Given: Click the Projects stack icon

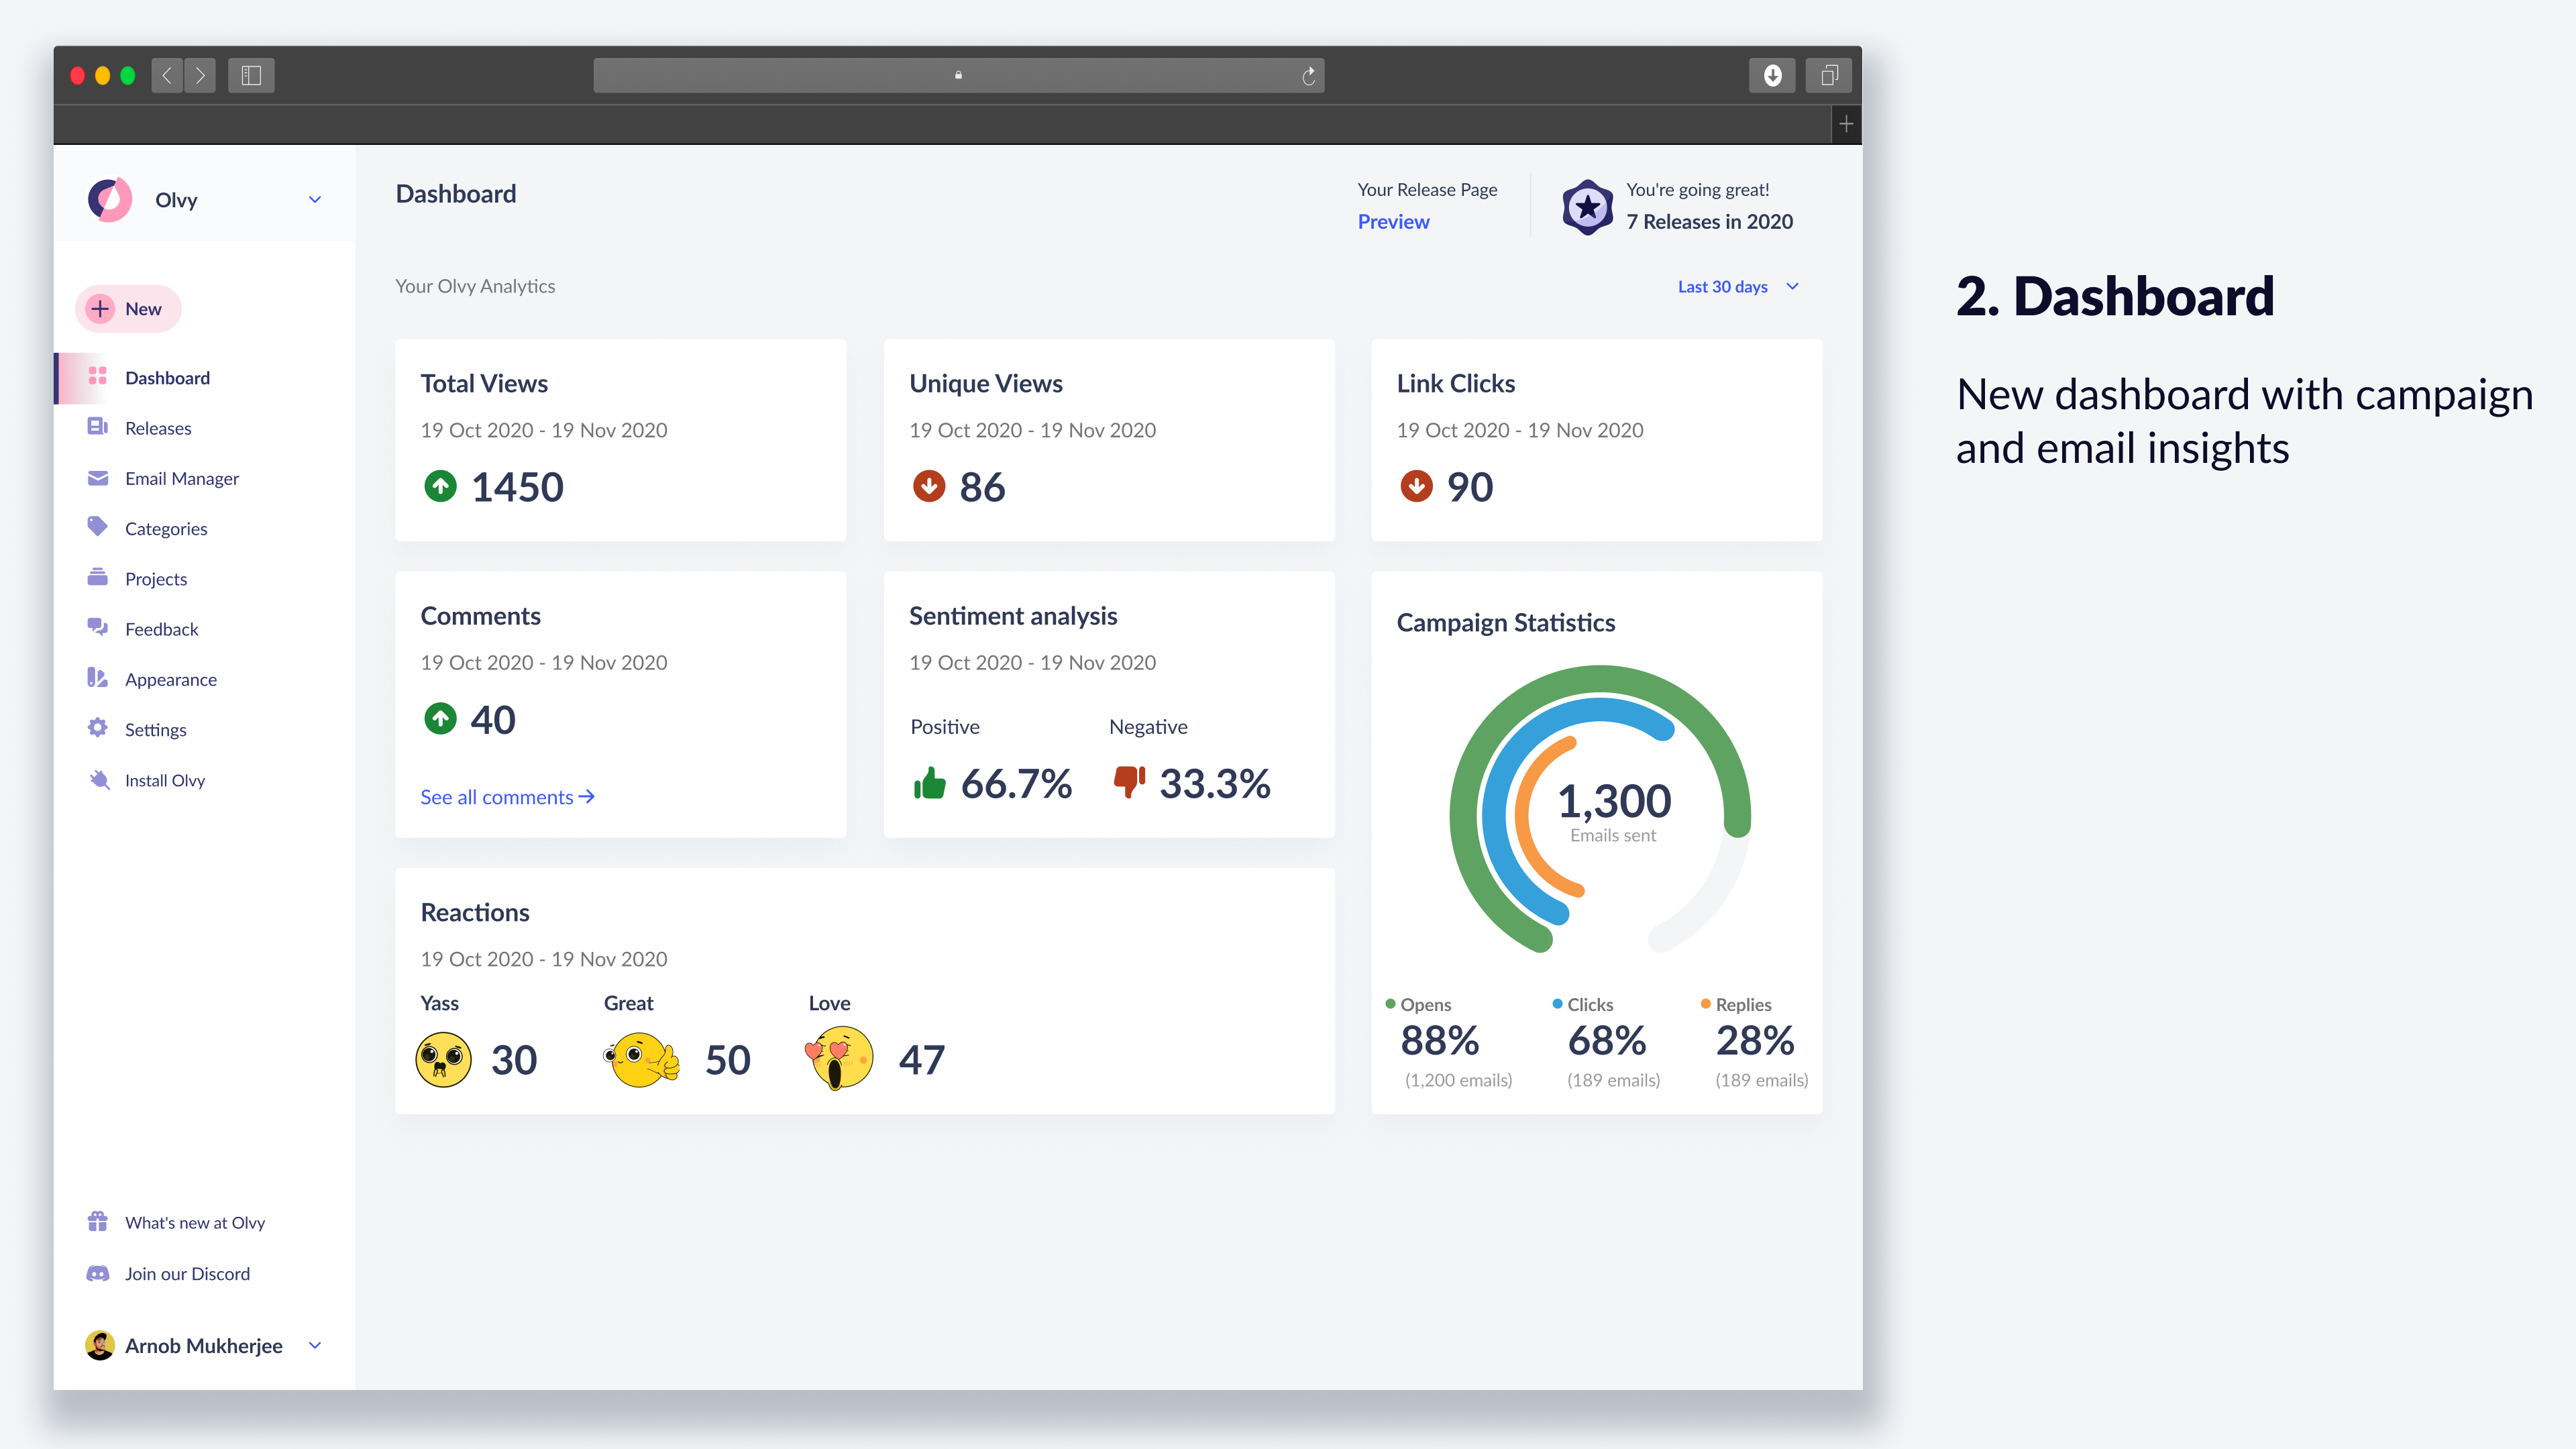Looking at the screenshot, I should 97,577.
